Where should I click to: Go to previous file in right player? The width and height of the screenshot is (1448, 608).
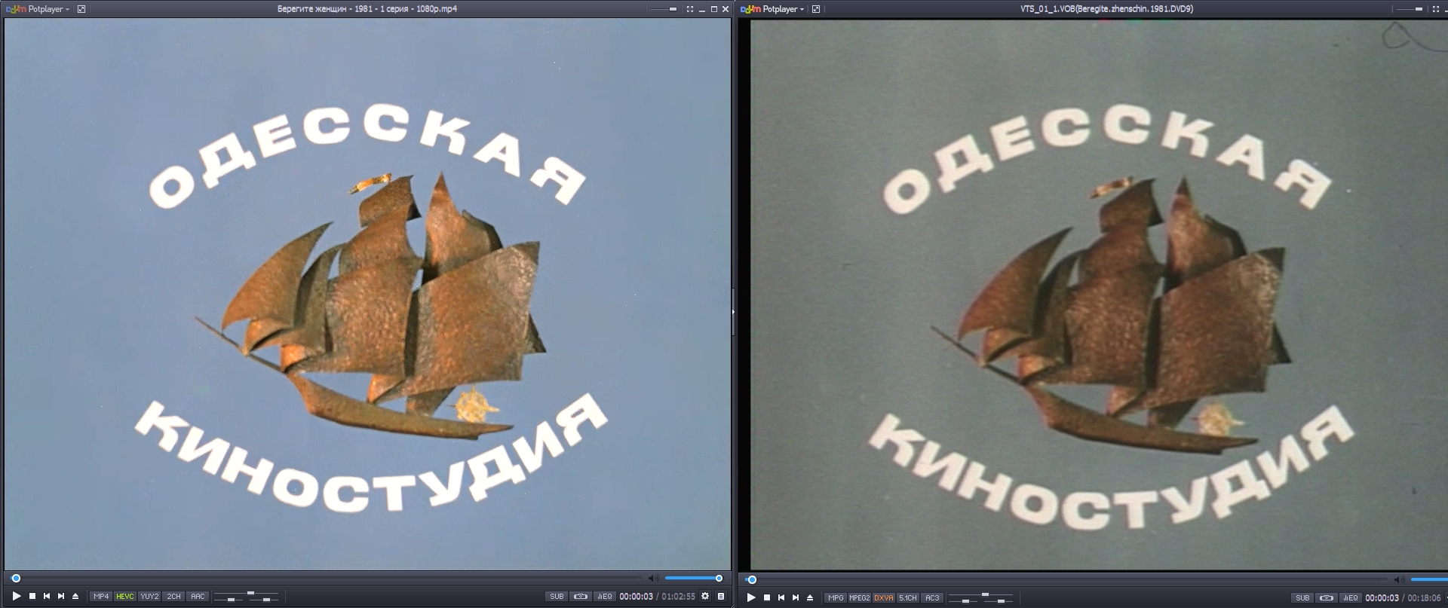[781, 597]
